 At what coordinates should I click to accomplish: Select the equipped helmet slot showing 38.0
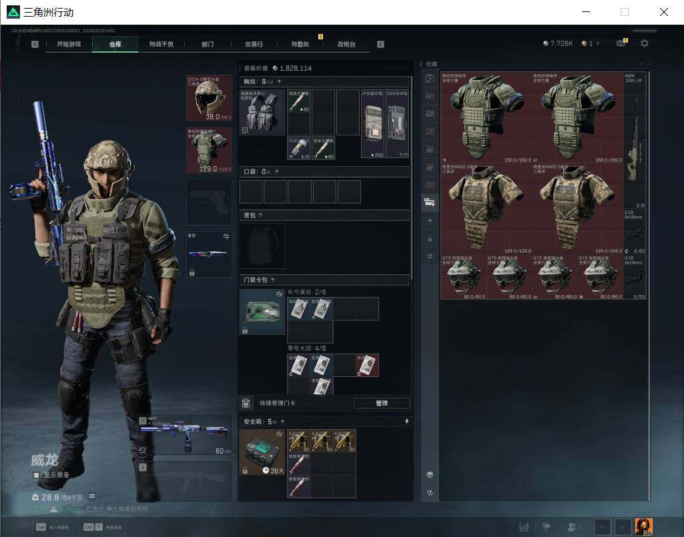[x=209, y=98]
